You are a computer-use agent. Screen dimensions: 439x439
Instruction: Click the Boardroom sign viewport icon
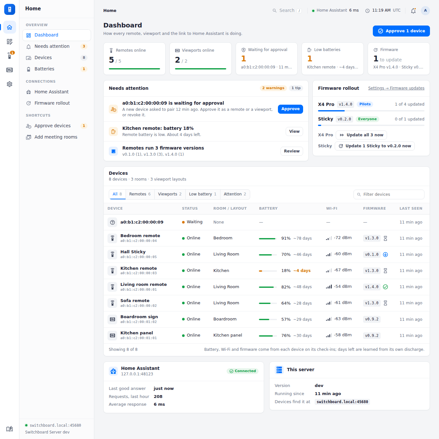coord(112,319)
